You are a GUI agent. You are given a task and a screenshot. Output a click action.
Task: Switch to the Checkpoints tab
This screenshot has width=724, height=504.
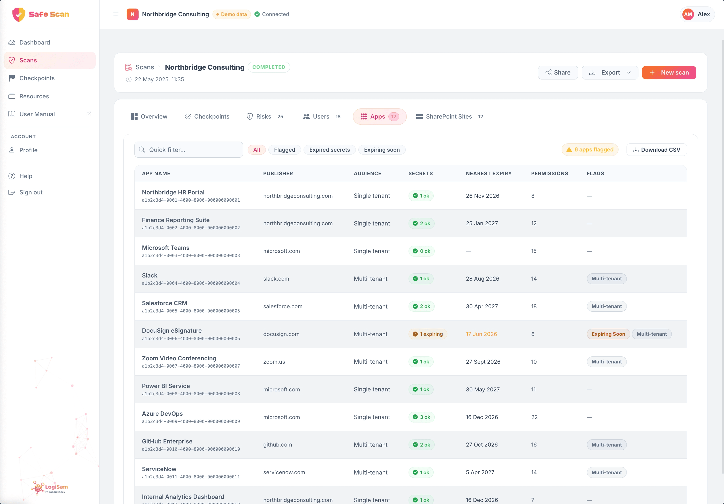pos(207,116)
